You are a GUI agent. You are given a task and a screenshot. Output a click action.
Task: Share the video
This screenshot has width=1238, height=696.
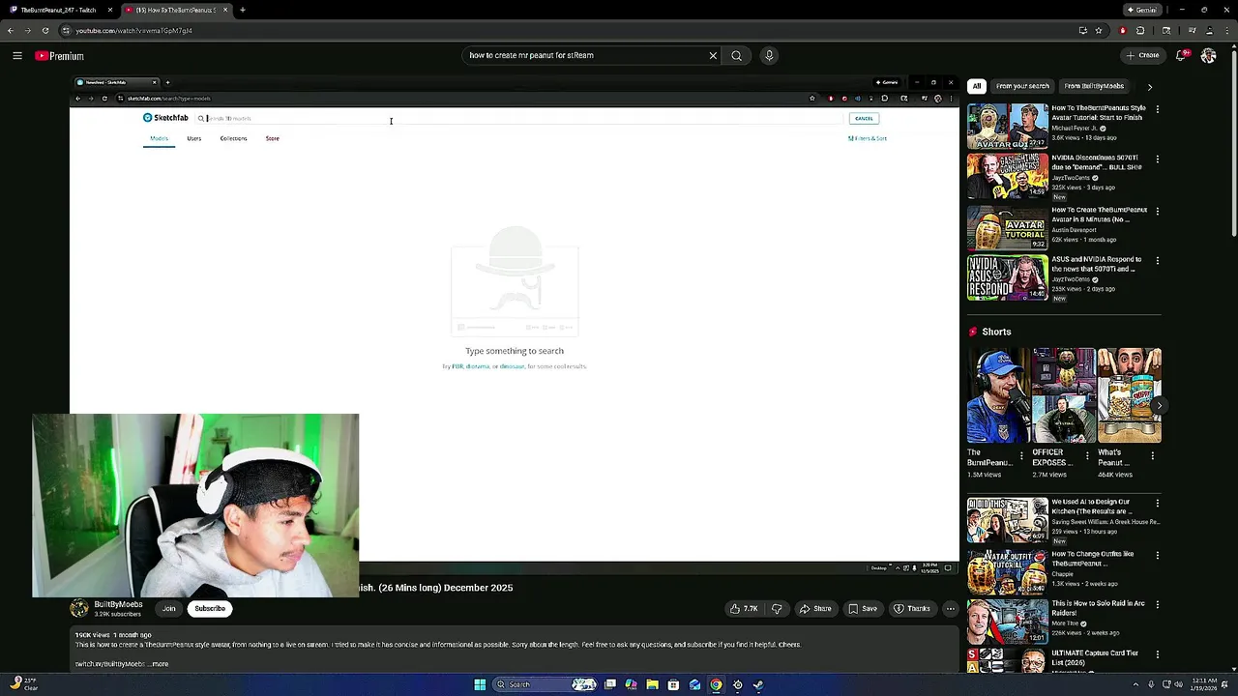coord(814,609)
